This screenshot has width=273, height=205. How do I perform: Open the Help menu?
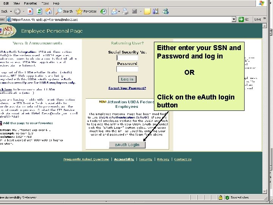click(x=56, y=3)
